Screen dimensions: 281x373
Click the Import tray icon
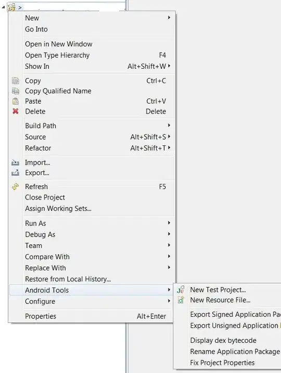point(15,163)
